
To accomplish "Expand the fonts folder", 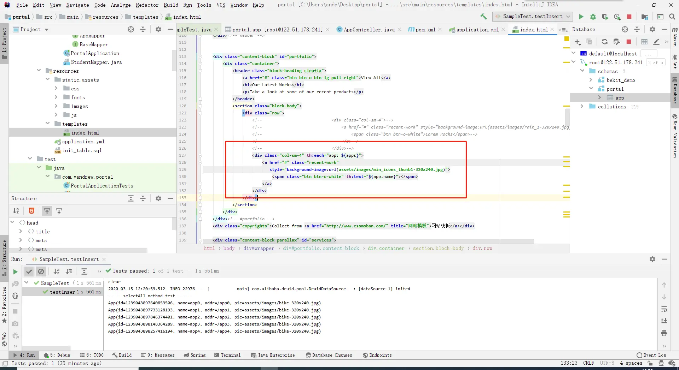I will click(x=56, y=97).
